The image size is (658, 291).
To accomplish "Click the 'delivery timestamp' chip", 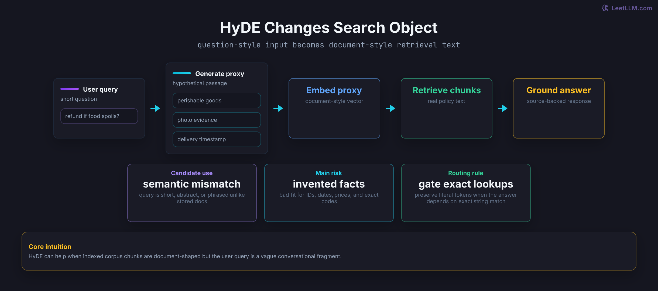I will tap(217, 139).
